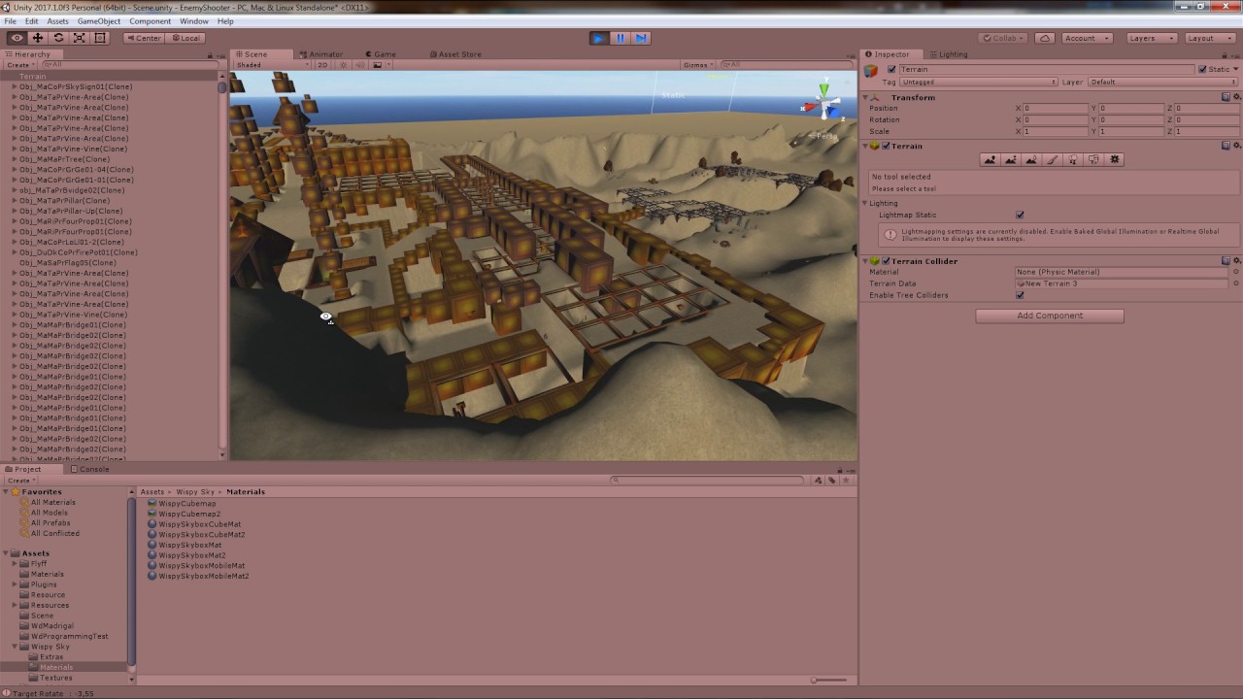The width and height of the screenshot is (1243, 699).
Task: Toggle scene lighting in Scene toolbar
Action: [x=343, y=65]
